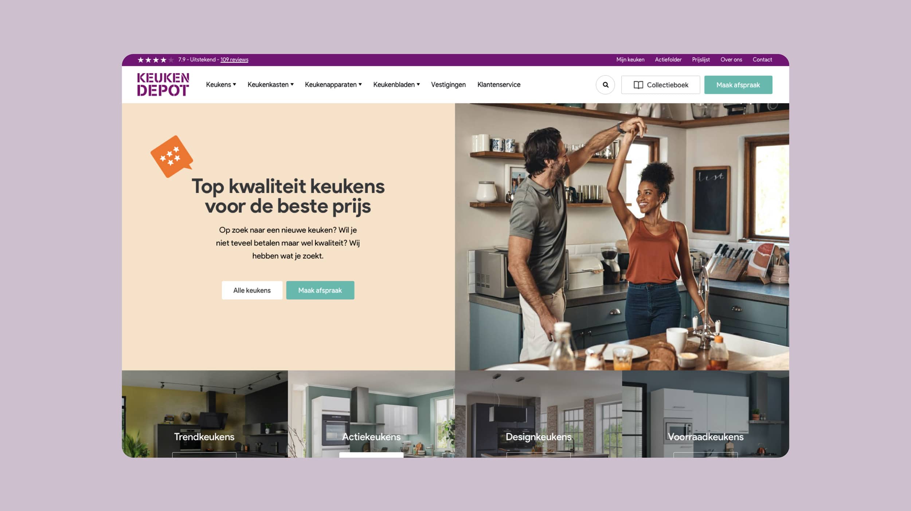This screenshot has height=511, width=911.
Task: Open the Mijn keuken link
Action: coord(630,60)
